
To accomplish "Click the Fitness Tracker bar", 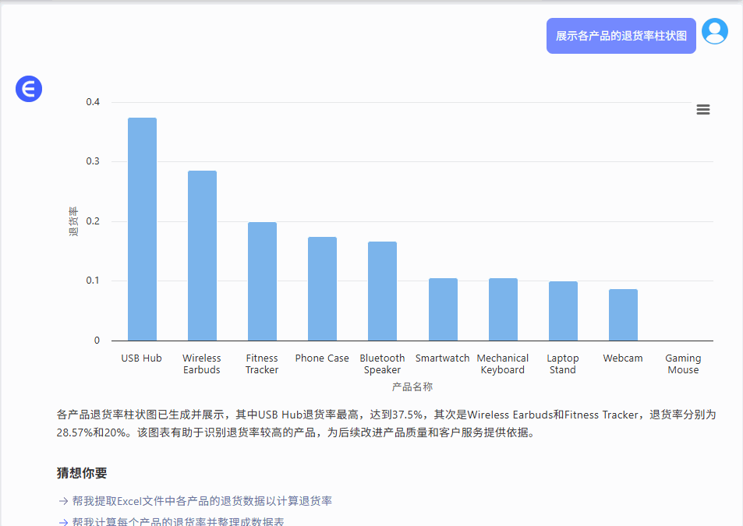I will coord(262,281).
